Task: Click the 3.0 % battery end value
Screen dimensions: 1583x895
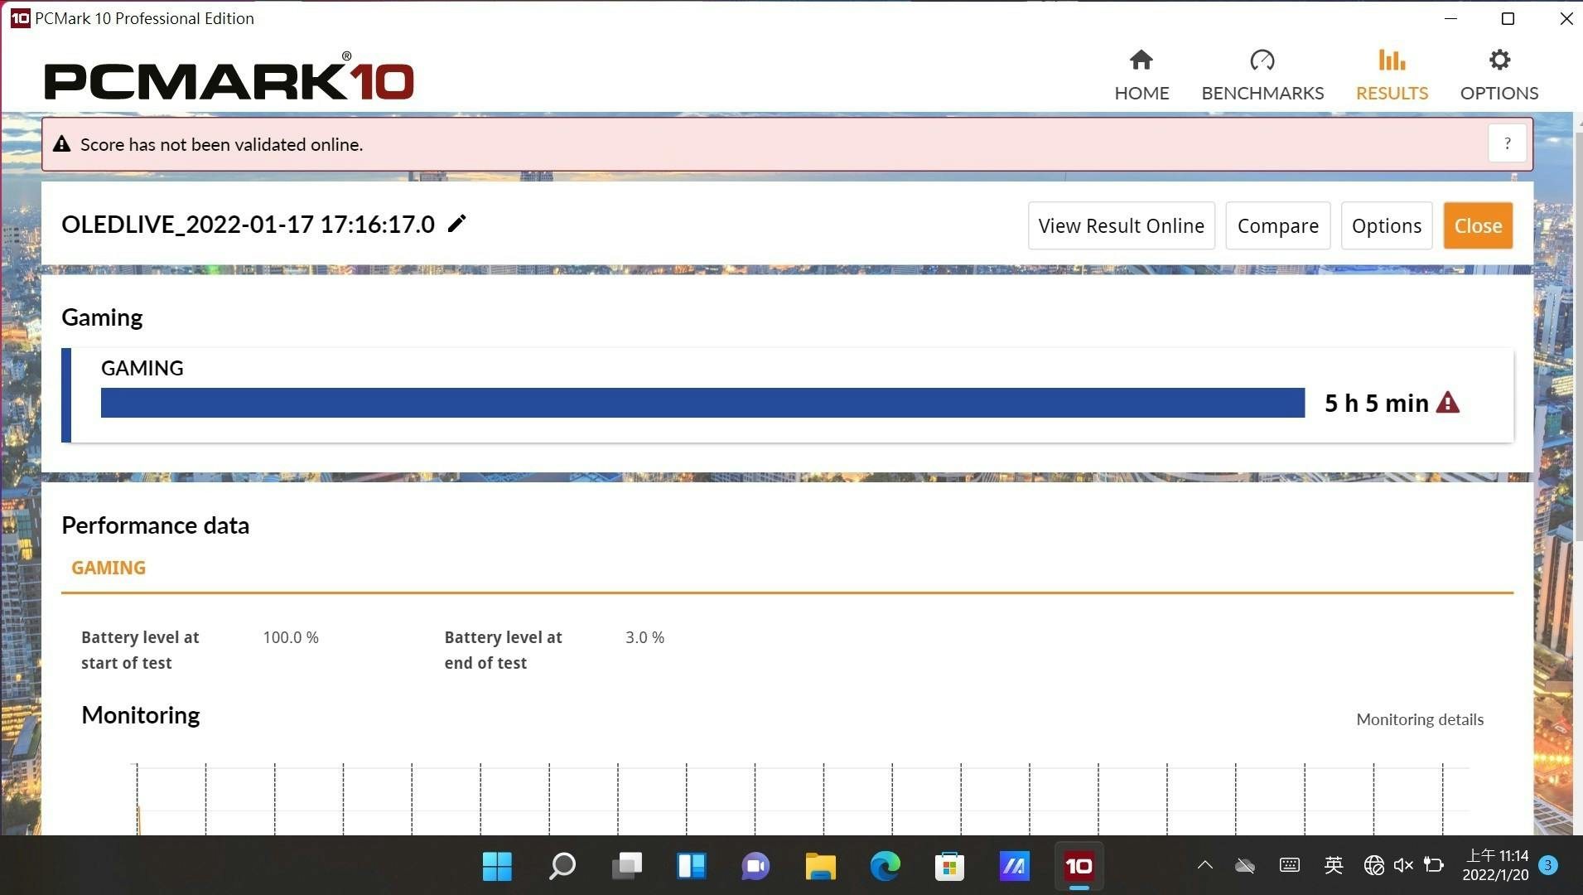Action: (x=644, y=637)
